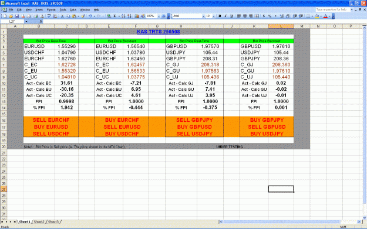Open the Excel Help icon

[x=164, y=16]
